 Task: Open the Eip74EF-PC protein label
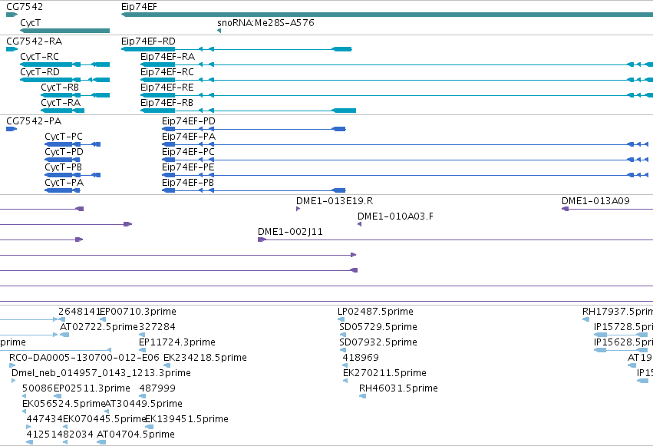tap(188, 151)
